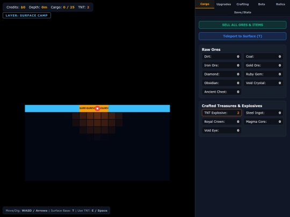The image size is (290, 217).
Task: Click the Steel Ingot count row
Action: tap(263, 113)
